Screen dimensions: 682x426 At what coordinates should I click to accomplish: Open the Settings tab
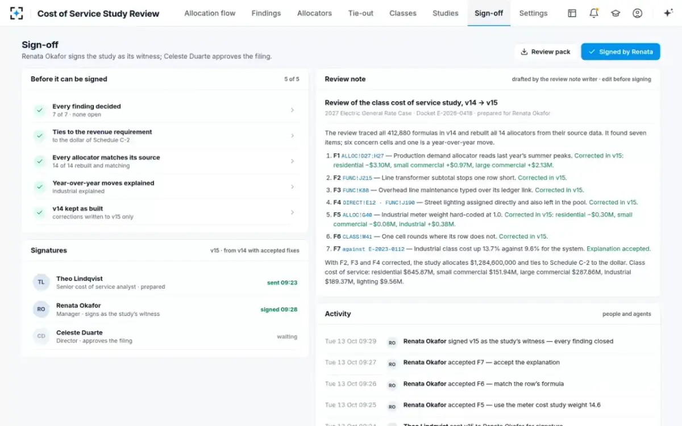[534, 13]
